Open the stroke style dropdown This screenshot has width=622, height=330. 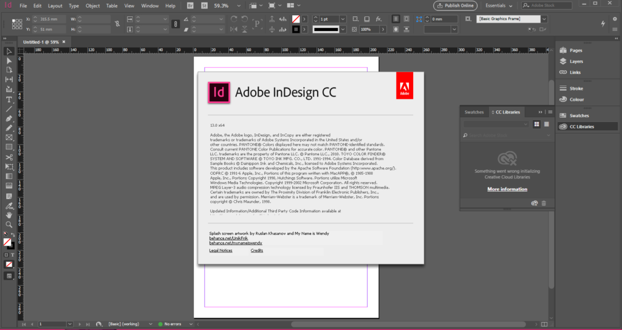(343, 29)
